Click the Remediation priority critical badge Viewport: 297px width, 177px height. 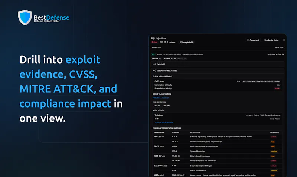pos(277,88)
